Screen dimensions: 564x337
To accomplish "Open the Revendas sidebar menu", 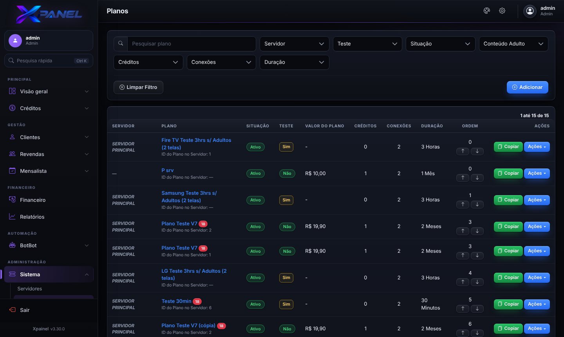I will 49,154.
